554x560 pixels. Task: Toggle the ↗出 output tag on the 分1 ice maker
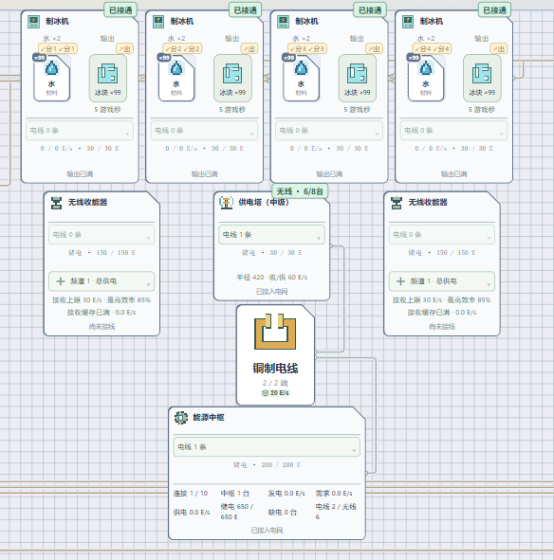[125, 48]
